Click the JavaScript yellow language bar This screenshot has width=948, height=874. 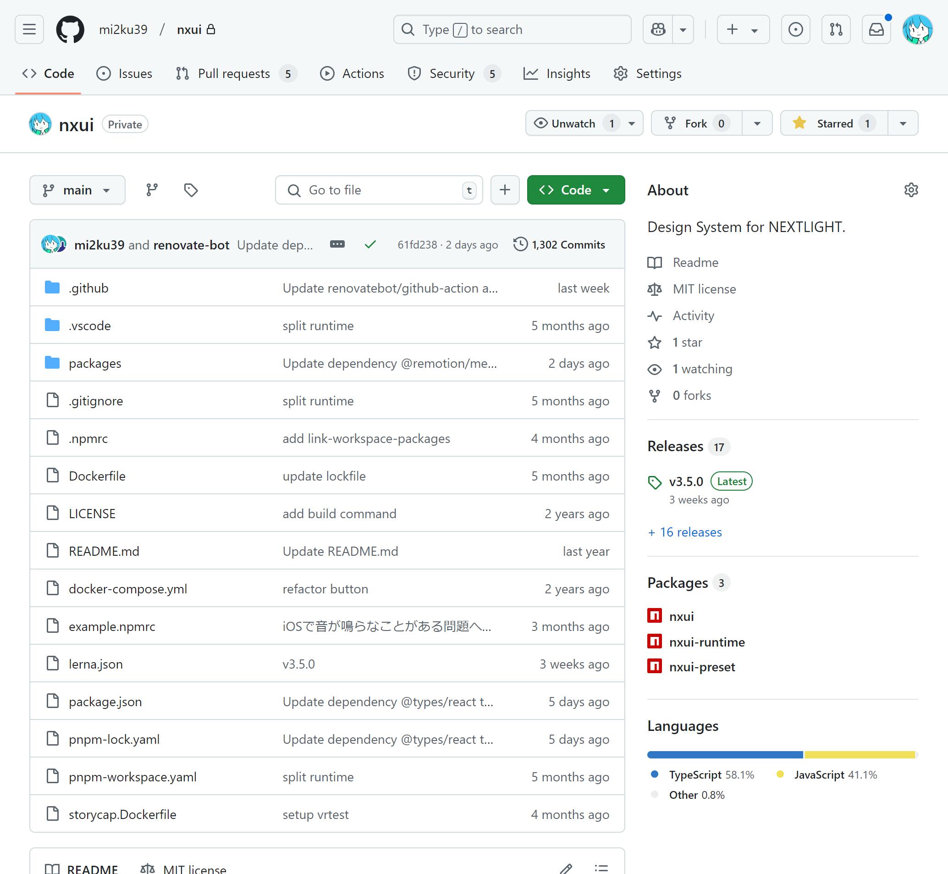click(860, 754)
